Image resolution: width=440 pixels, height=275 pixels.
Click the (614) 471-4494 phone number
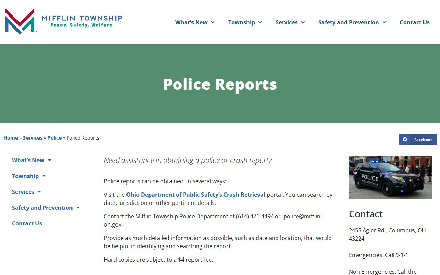[x=255, y=216]
